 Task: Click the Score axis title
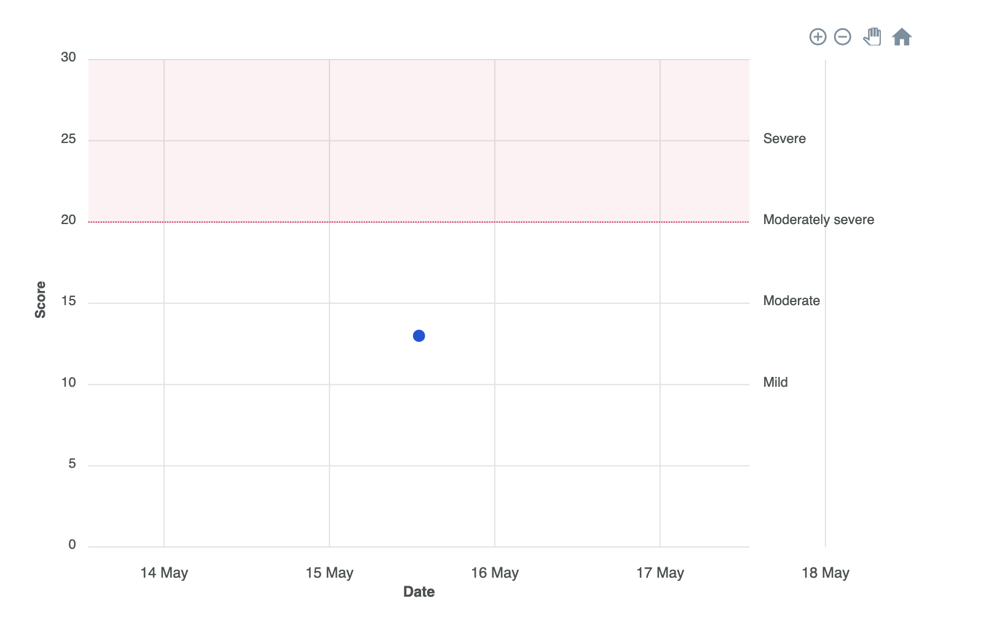point(41,300)
